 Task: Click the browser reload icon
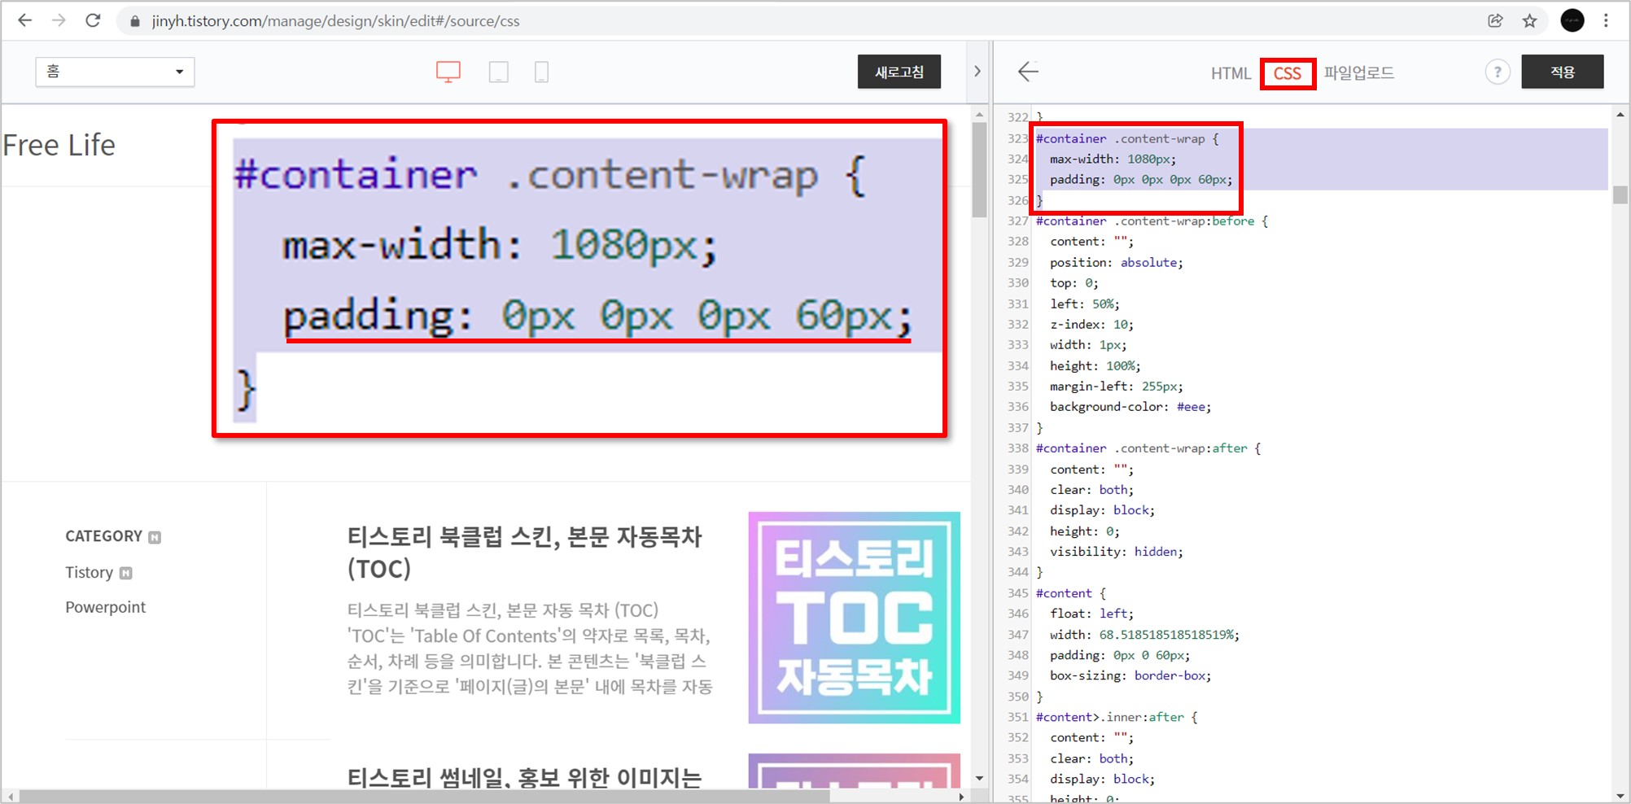pos(92,21)
